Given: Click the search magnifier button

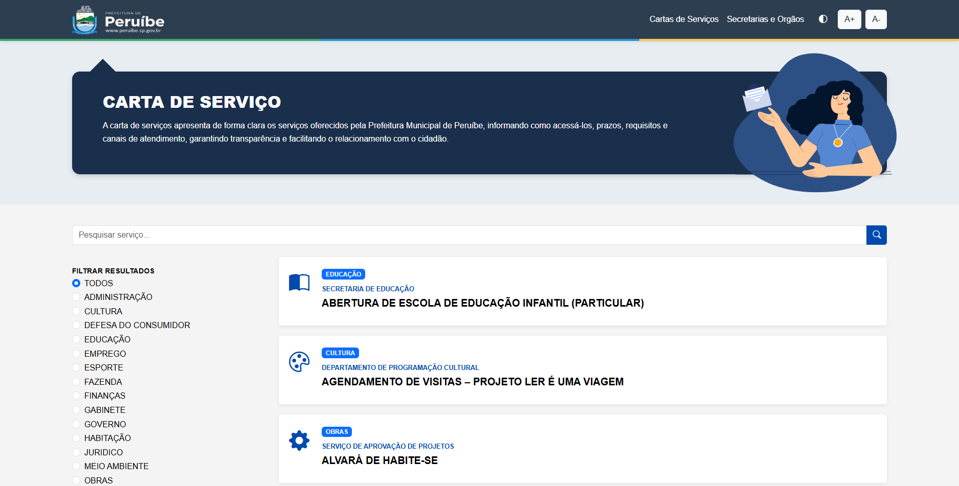Looking at the screenshot, I should pos(877,235).
